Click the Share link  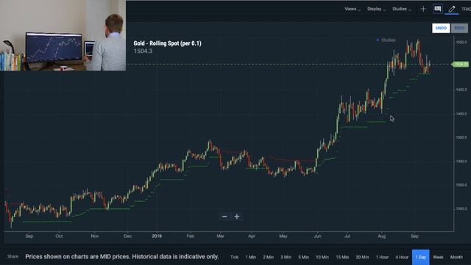[13, 257]
